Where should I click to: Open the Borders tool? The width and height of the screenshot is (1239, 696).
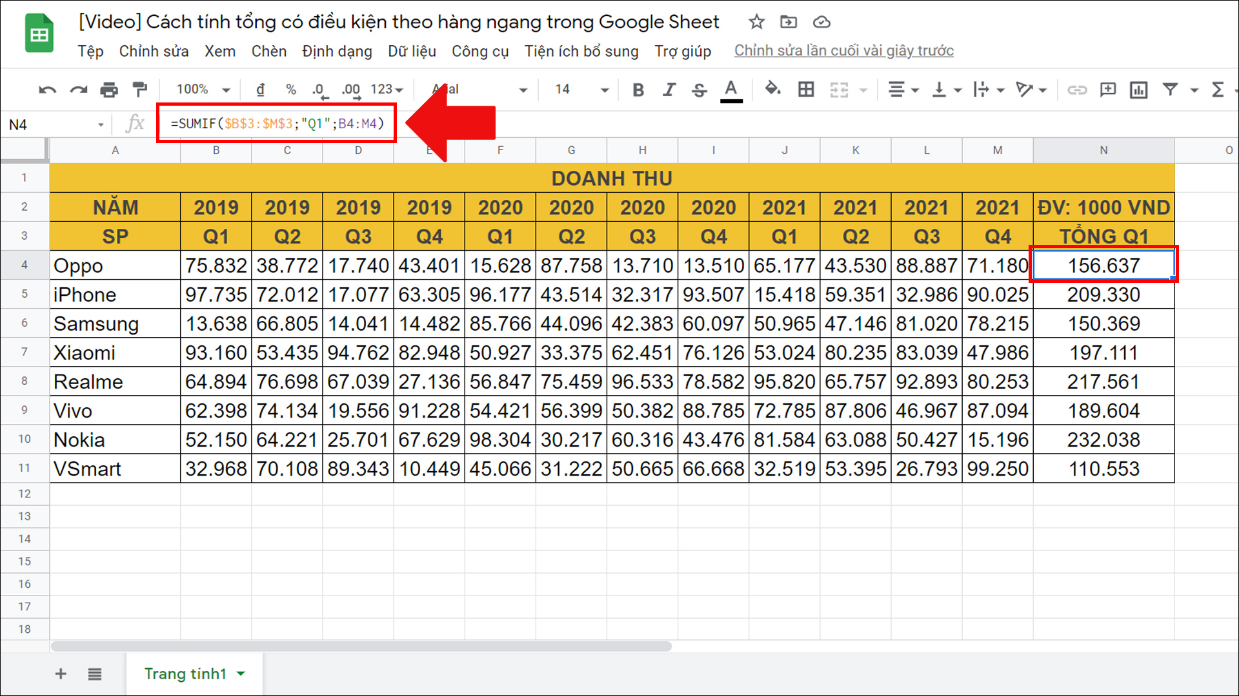806,90
